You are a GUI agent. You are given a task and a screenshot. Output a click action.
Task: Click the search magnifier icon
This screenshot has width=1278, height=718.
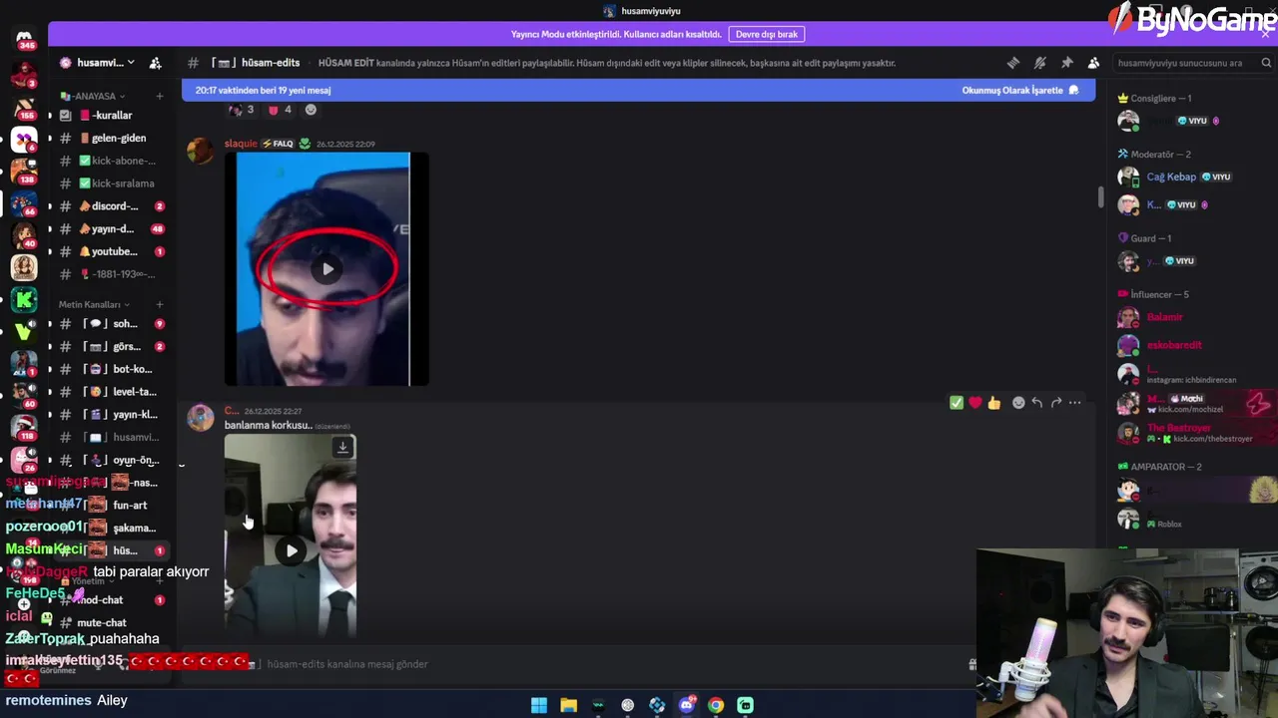click(1267, 63)
